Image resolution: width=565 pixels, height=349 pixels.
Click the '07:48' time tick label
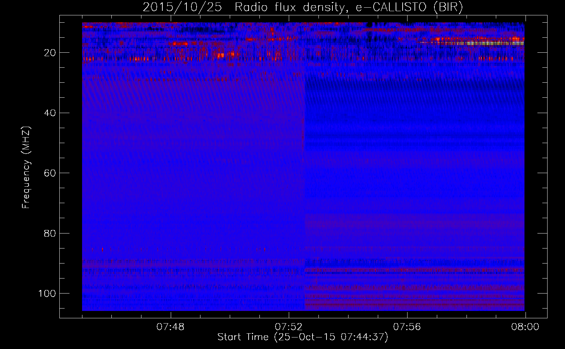tap(170, 327)
